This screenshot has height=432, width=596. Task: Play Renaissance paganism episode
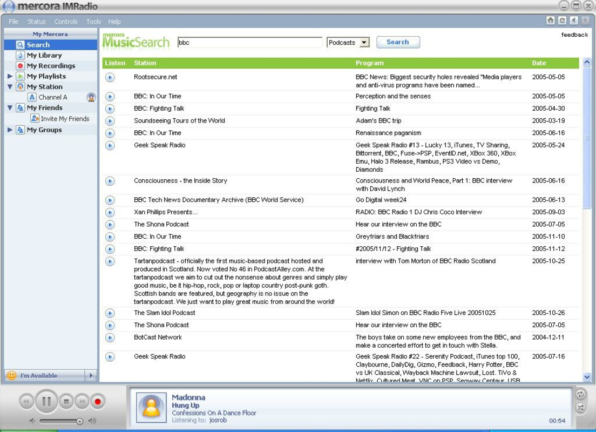[110, 133]
